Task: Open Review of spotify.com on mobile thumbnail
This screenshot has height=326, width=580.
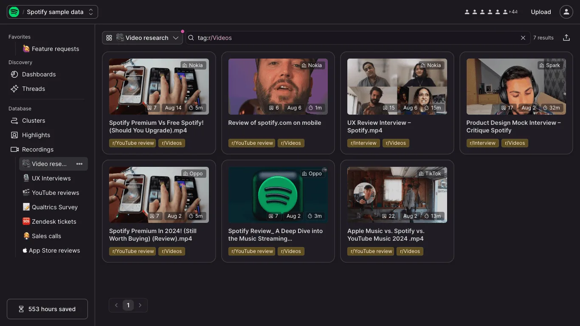Action: click(x=278, y=87)
